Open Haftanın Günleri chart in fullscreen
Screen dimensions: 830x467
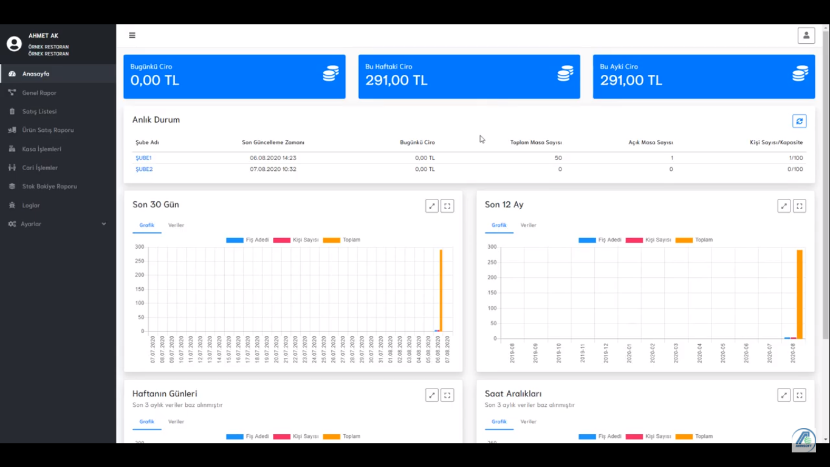pos(447,395)
